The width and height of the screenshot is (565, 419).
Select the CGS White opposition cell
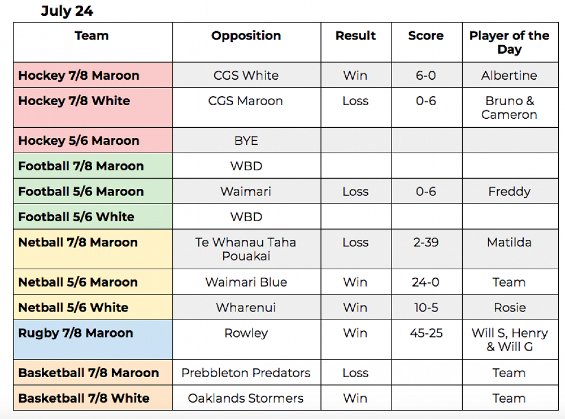pyautogui.click(x=246, y=76)
